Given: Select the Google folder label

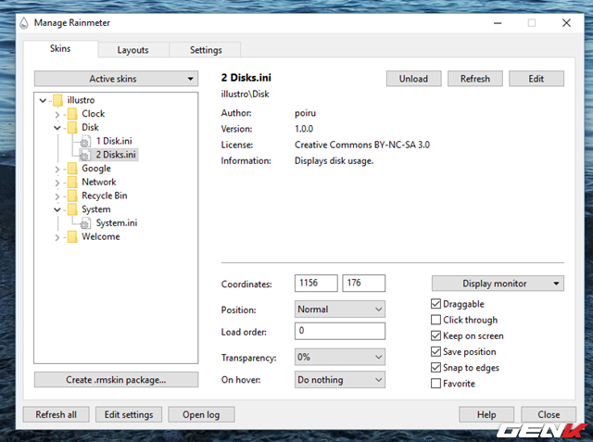Looking at the screenshot, I should (96, 169).
